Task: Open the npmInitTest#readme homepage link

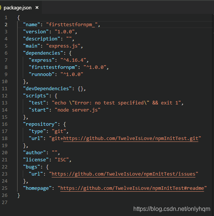Action: (132, 188)
